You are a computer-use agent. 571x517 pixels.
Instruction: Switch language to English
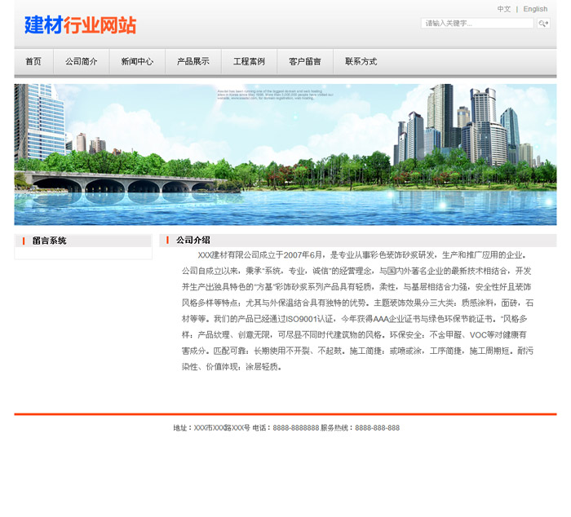point(535,9)
